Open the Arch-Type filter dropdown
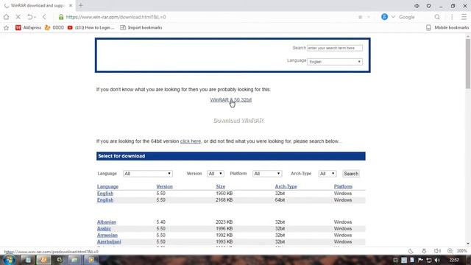Image resolution: width=471 pixels, height=265 pixels. pyautogui.click(x=327, y=174)
